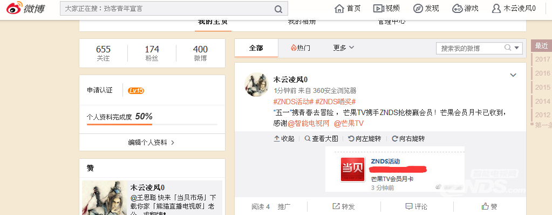Screen dimensions: 552x215
Task: Open the 视频 video section
Action: (386, 9)
